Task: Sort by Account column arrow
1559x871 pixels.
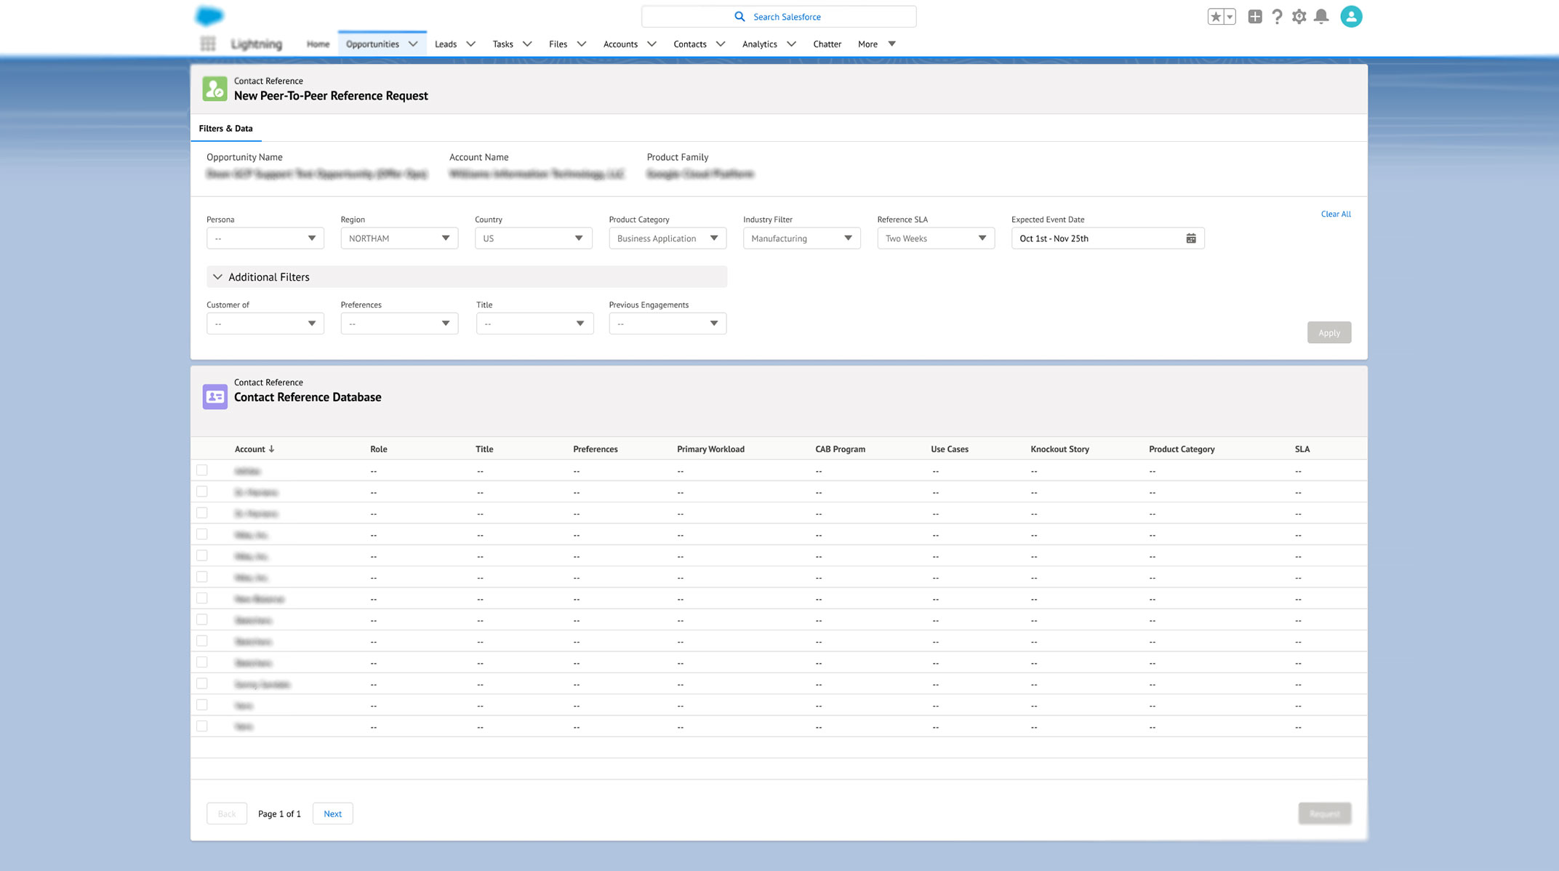Action: point(271,449)
